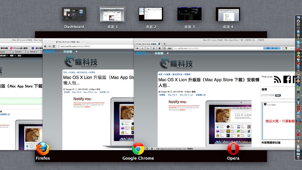The image size is (302, 170).
Task: Click the Mac OS X Lion tag in Chrome
Action: point(90,92)
